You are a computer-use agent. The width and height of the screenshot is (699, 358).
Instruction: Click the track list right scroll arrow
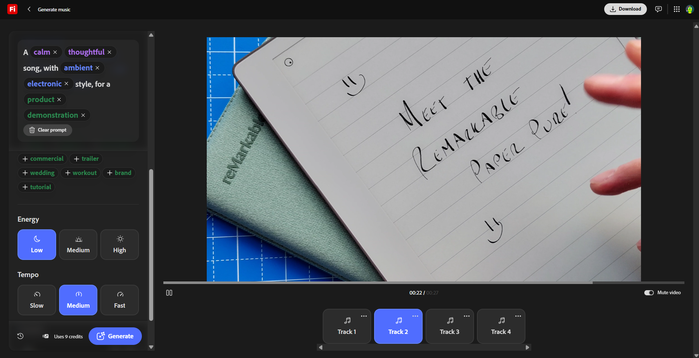[x=527, y=347]
